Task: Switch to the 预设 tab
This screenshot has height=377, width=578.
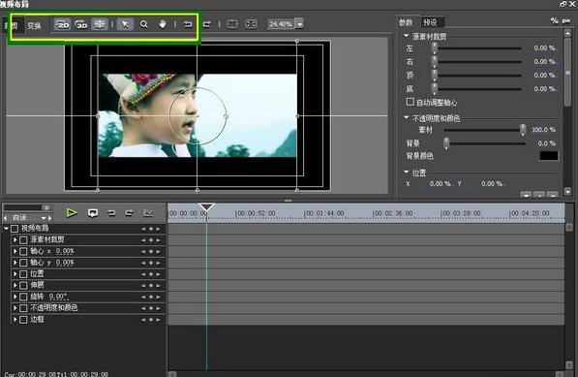Action: point(430,22)
